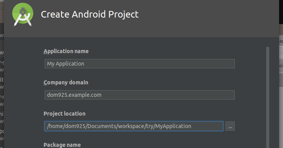283x148 pixels.
Task: Click the "Package name" label
Action: click(62, 145)
